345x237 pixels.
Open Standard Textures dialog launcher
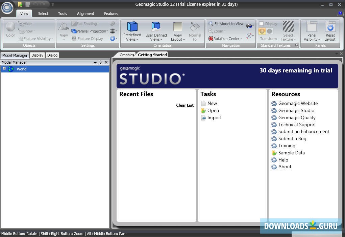click(x=297, y=45)
